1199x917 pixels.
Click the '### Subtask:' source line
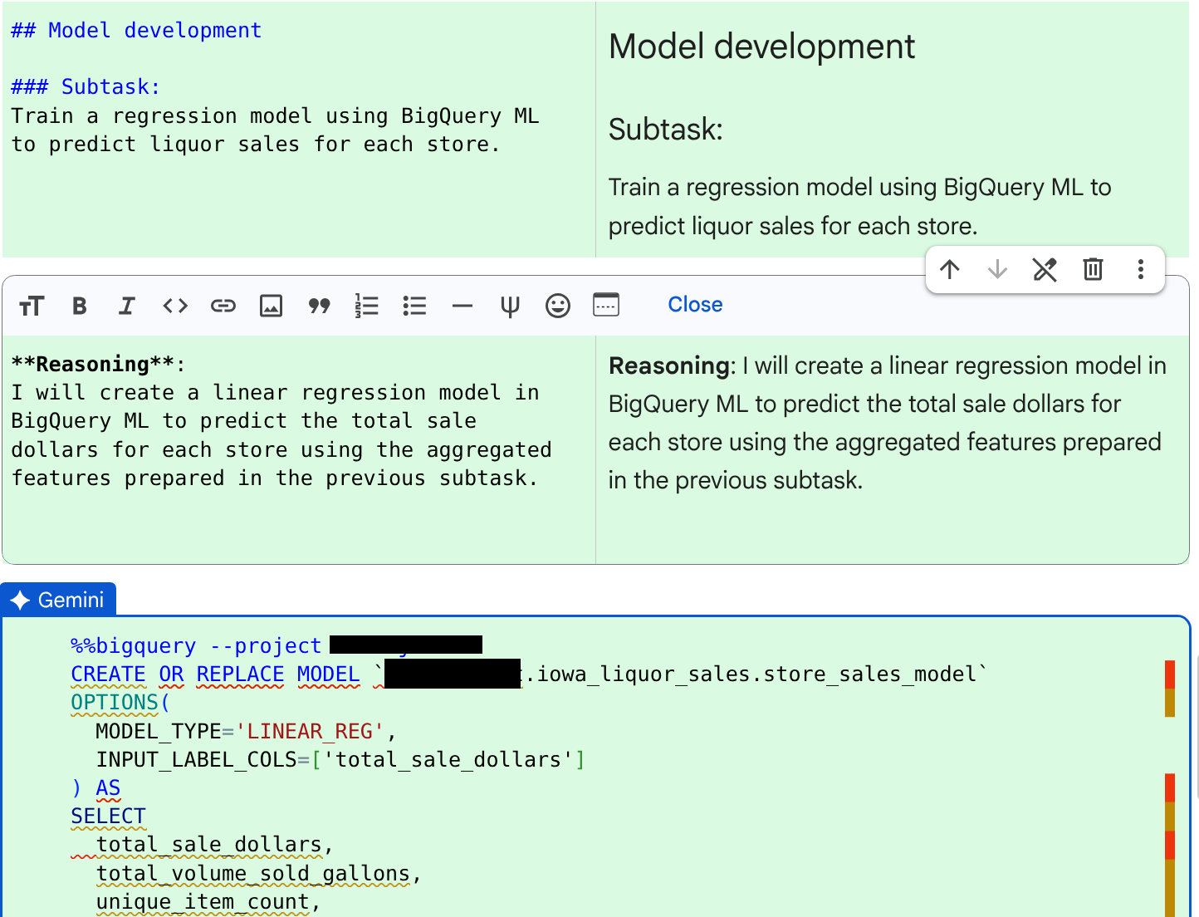tap(86, 87)
